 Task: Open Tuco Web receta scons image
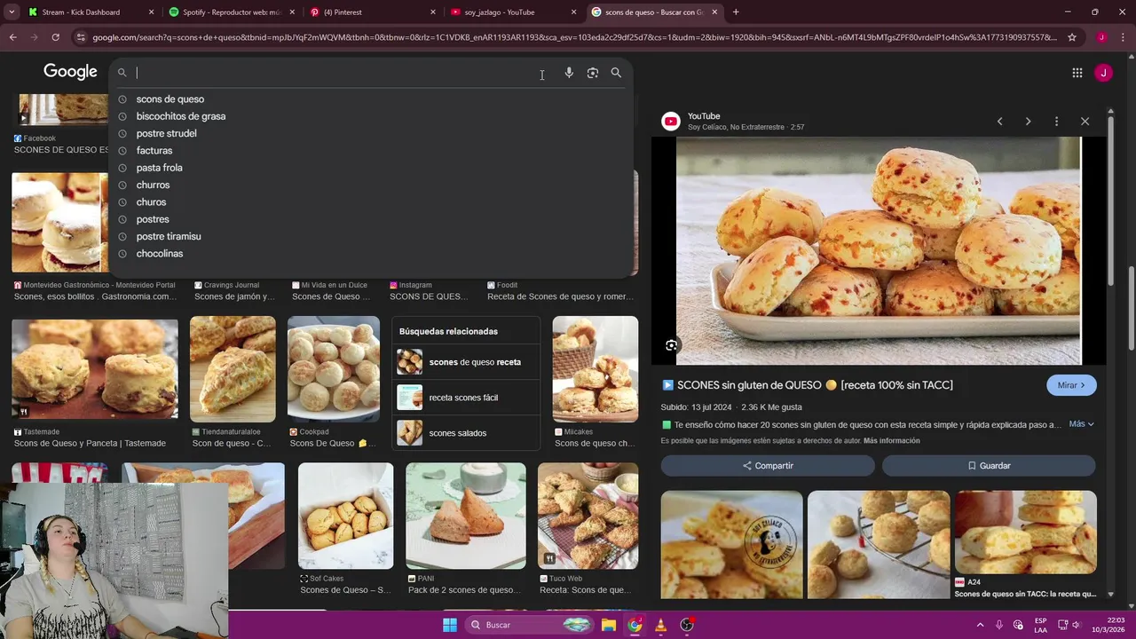(x=588, y=516)
